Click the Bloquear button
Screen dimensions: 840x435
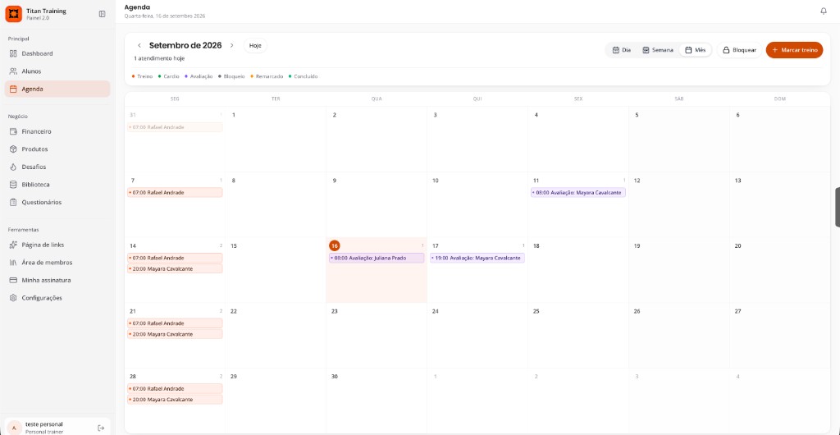[739, 50]
